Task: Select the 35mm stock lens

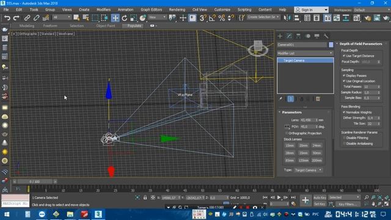Action: click(x=303, y=153)
